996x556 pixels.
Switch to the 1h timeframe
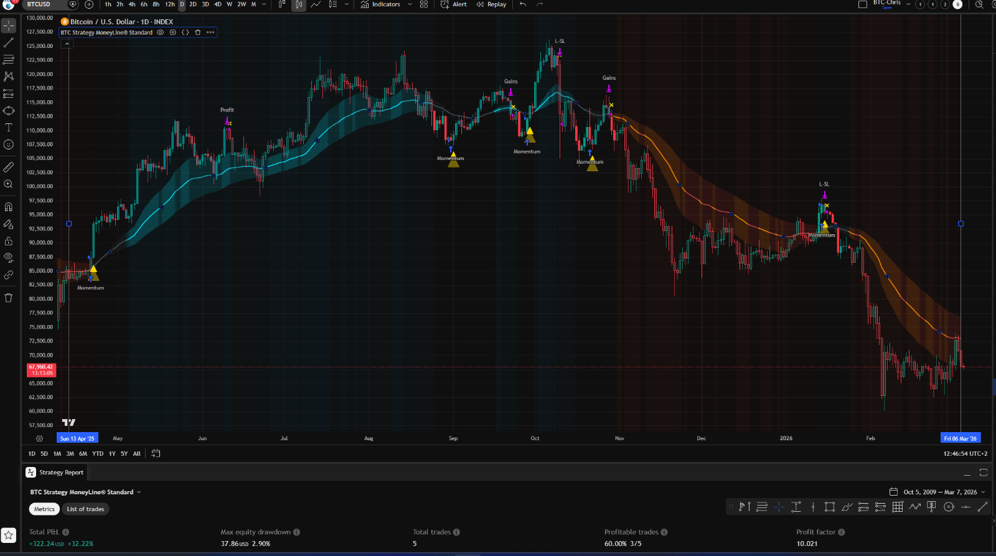[x=108, y=4]
